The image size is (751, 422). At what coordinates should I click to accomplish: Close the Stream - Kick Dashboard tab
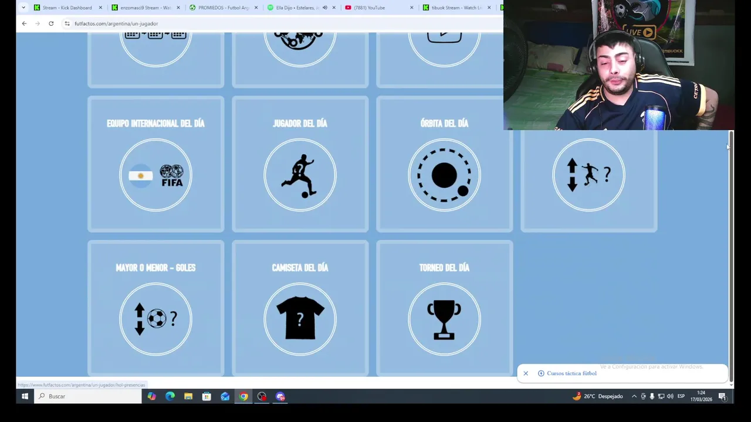100,8
